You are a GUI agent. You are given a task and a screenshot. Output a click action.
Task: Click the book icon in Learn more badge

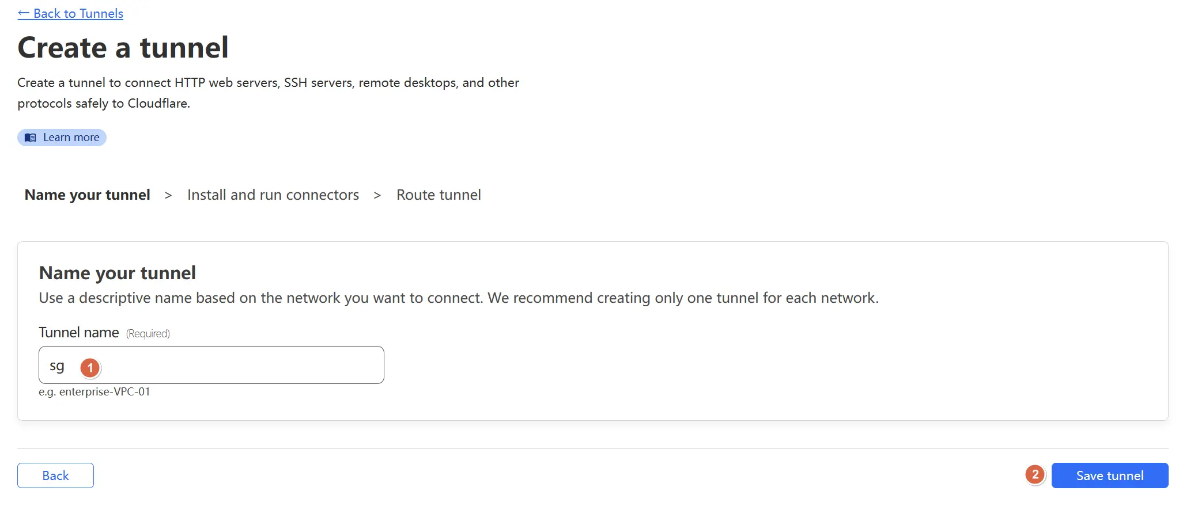click(x=31, y=138)
